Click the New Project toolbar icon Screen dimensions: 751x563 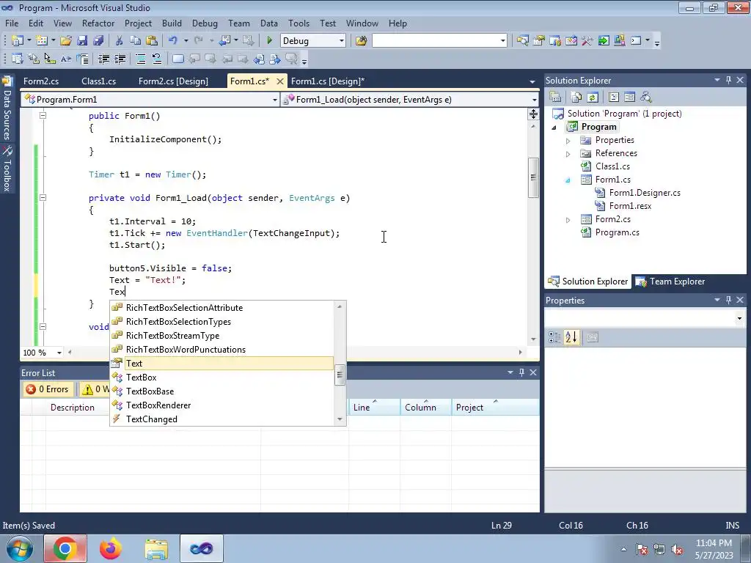tap(18, 41)
